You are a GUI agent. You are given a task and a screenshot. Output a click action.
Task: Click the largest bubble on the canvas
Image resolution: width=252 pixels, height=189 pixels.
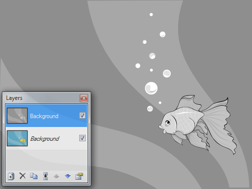coord(151,88)
